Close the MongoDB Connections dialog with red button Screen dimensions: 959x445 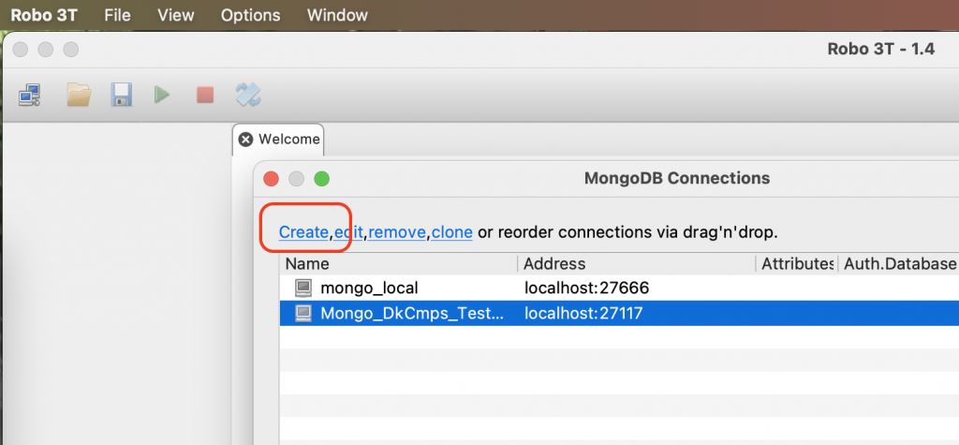[271, 179]
